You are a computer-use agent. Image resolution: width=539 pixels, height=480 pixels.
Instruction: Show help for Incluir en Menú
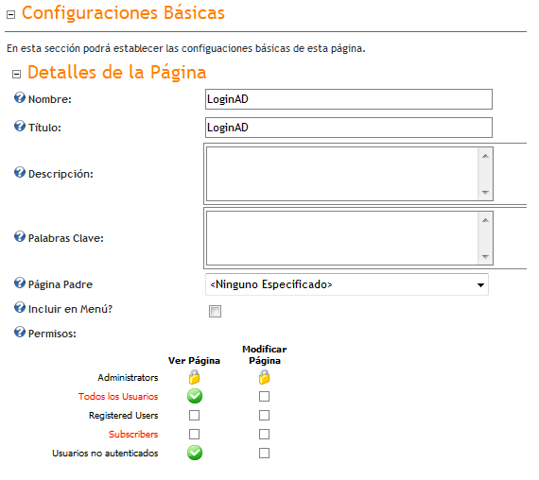tap(20, 307)
